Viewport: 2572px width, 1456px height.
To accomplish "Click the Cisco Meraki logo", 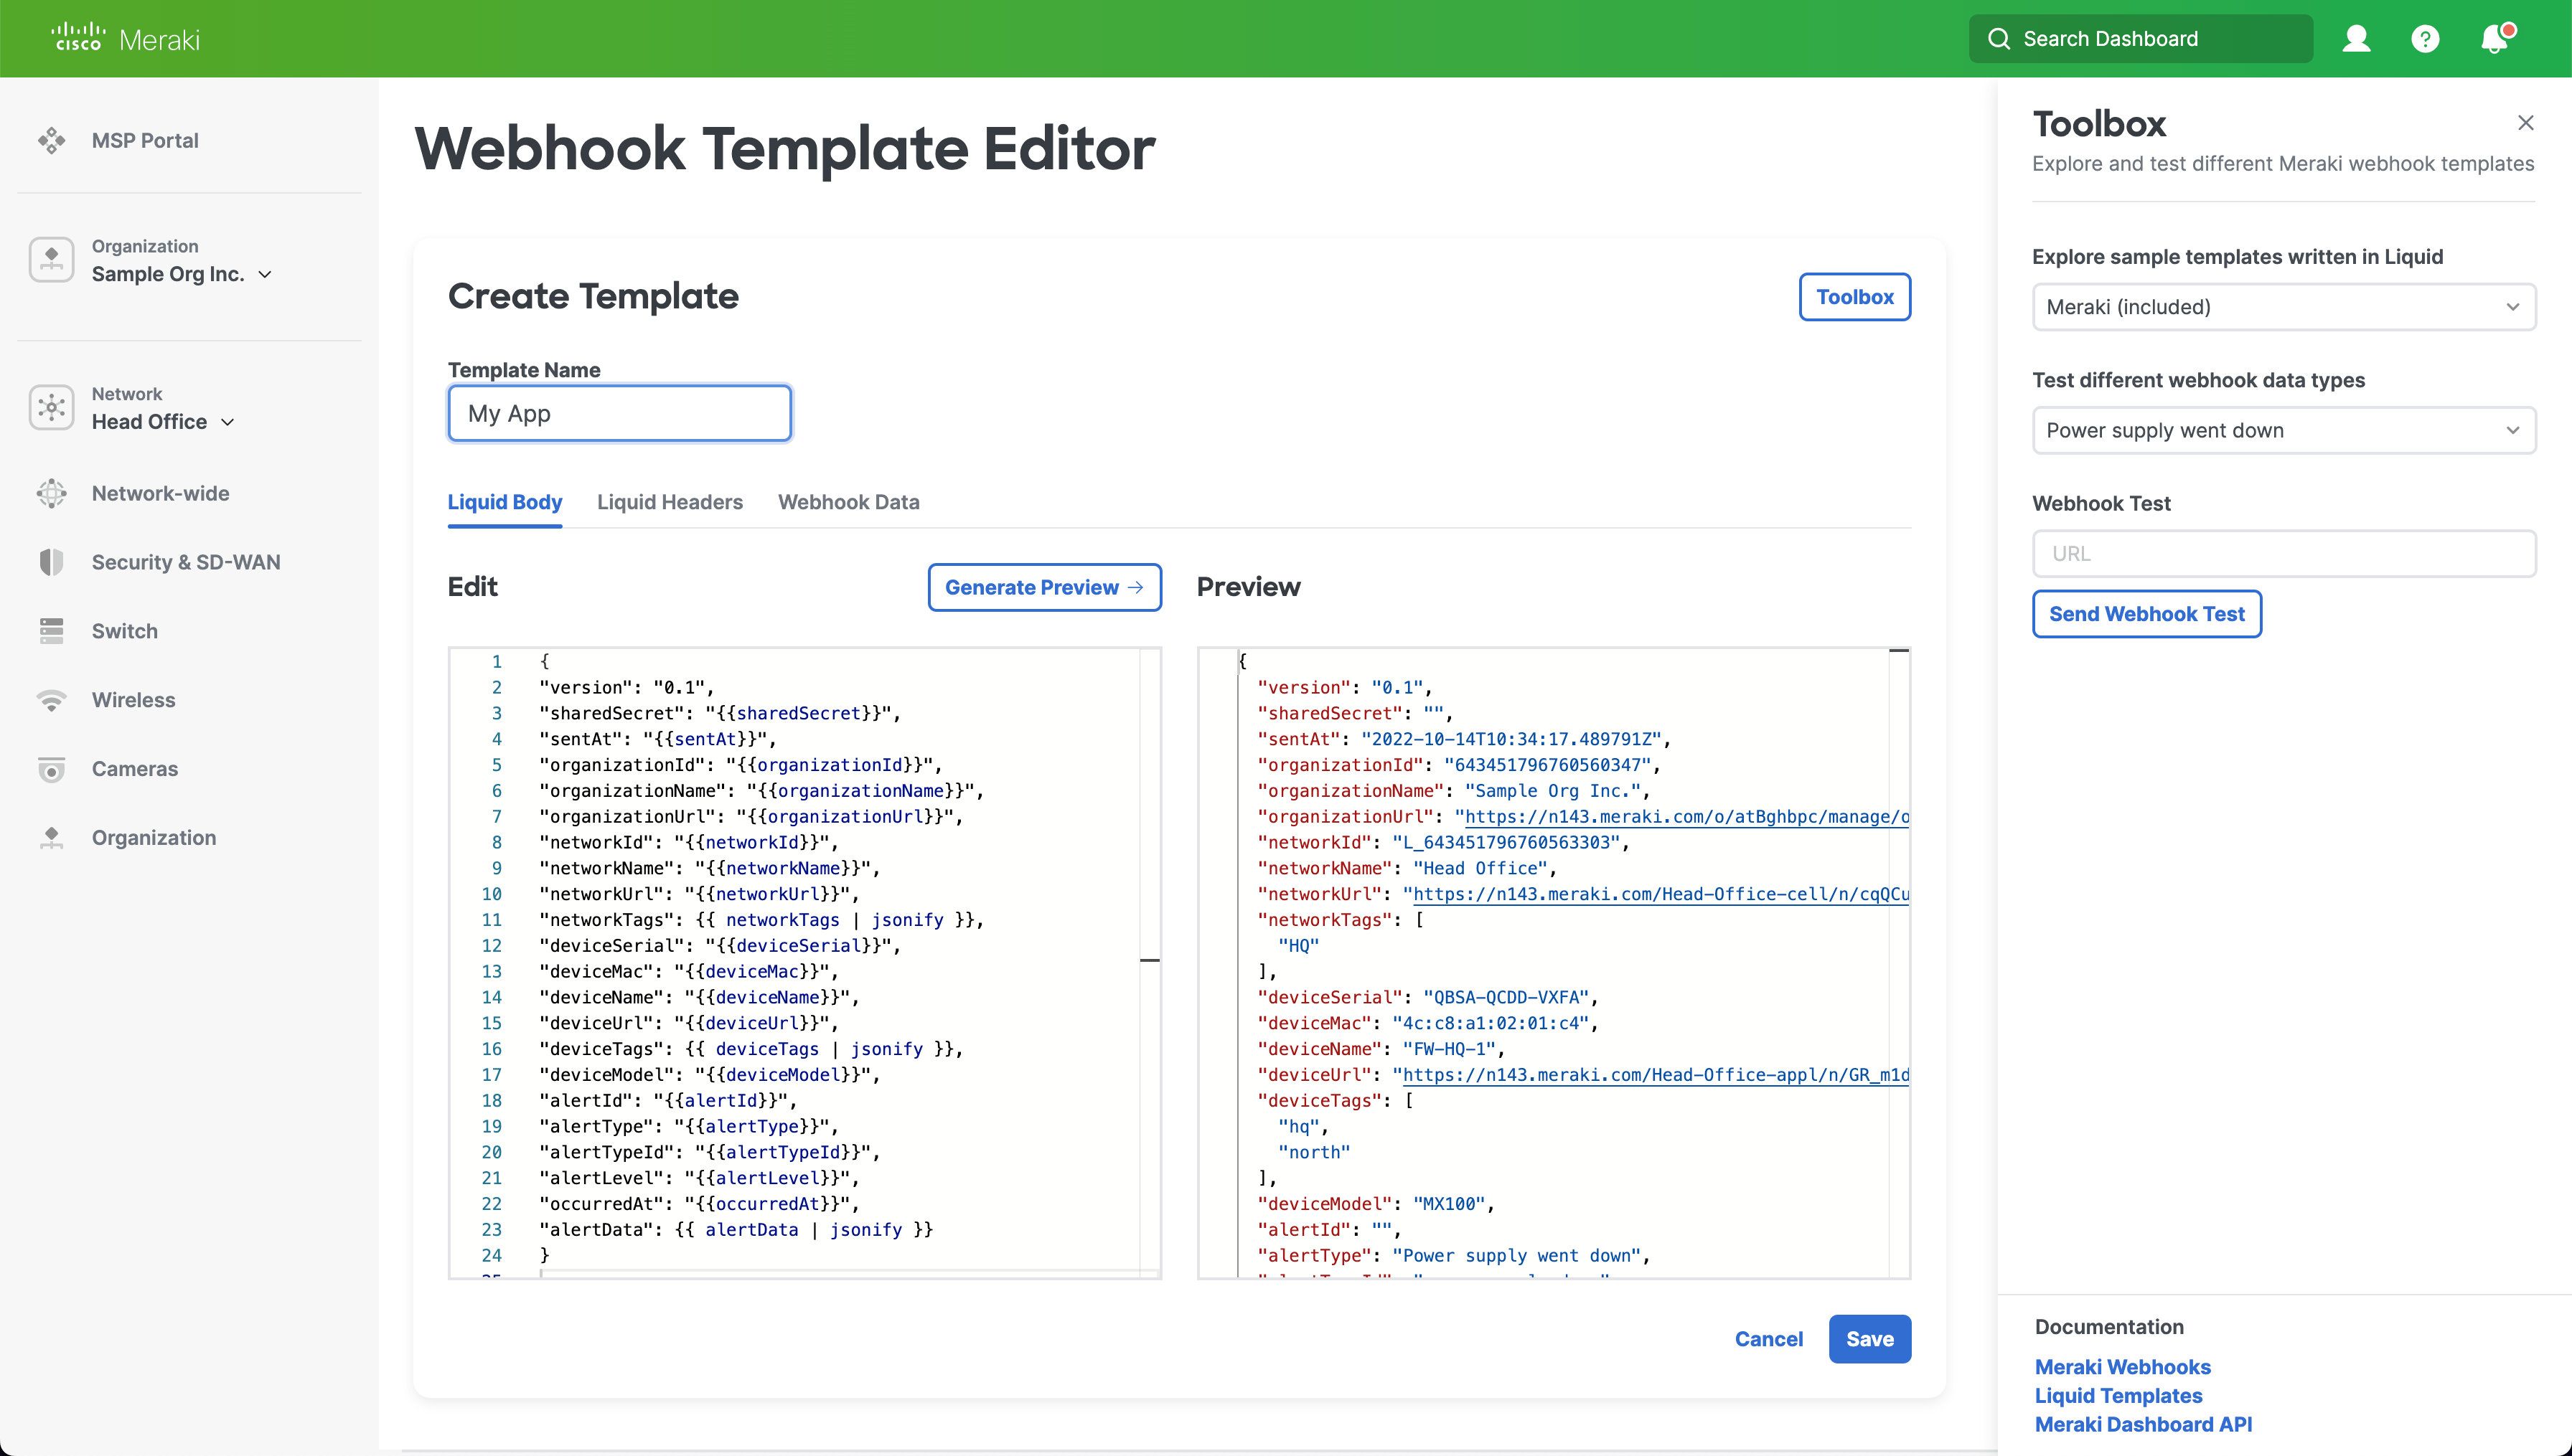I will tap(124, 37).
